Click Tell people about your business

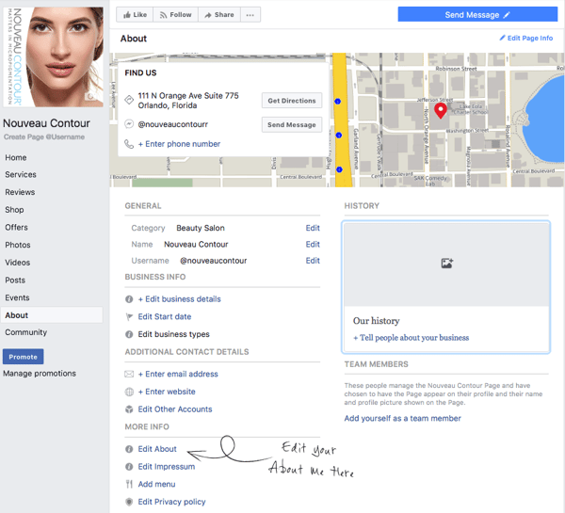(411, 338)
